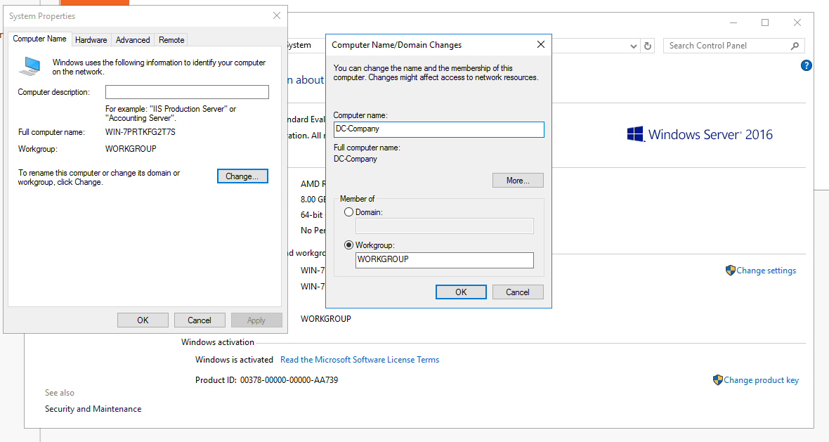Open the Microsoft Software License Terms link
The height and width of the screenshot is (442, 829).
pyautogui.click(x=360, y=360)
